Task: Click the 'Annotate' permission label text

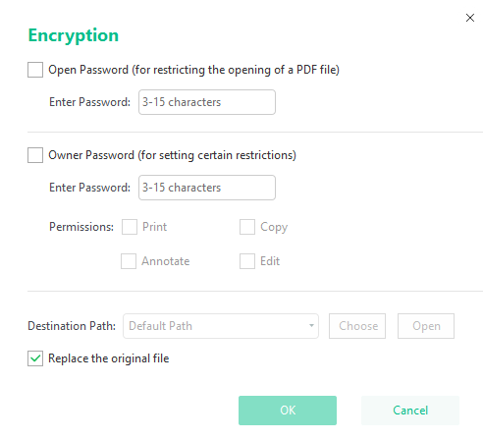Action: (166, 261)
